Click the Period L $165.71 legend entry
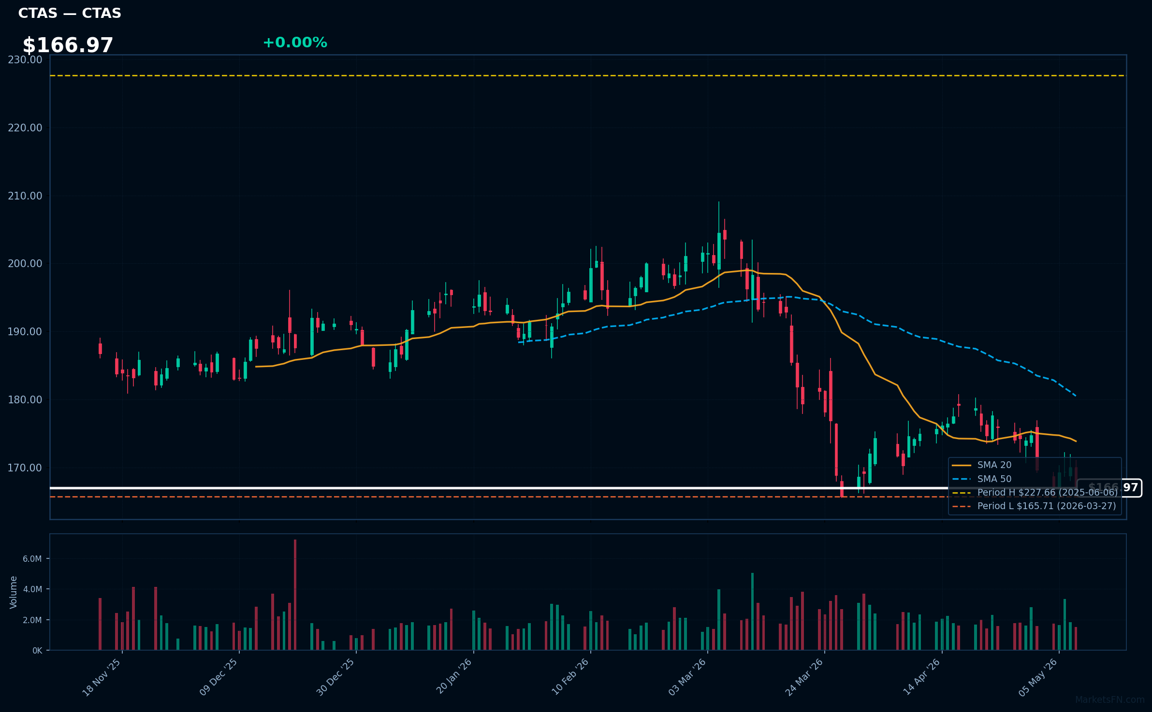 coord(1034,506)
